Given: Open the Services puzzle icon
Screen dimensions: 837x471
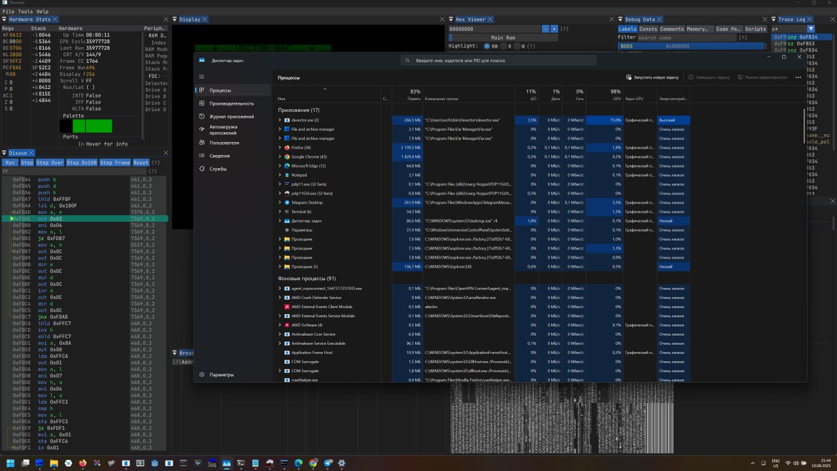Looking at the screenshot, I should pos(202,169).
